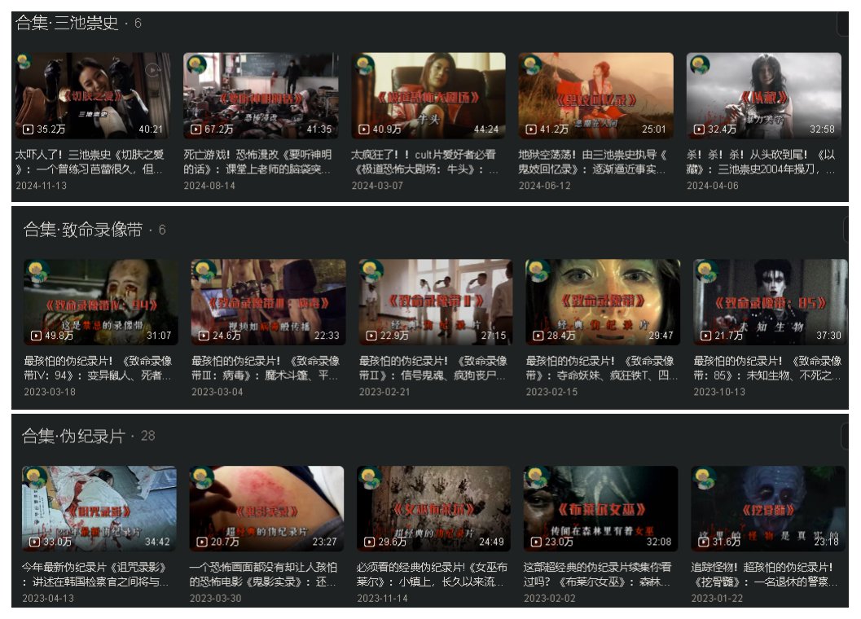861x619 pixels.
Task: Open the 鬼影实录 video thumbnail
Action: coord(266,508)
